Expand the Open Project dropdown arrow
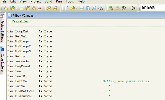This screenshot has width=165, height=100. [16, 8]
